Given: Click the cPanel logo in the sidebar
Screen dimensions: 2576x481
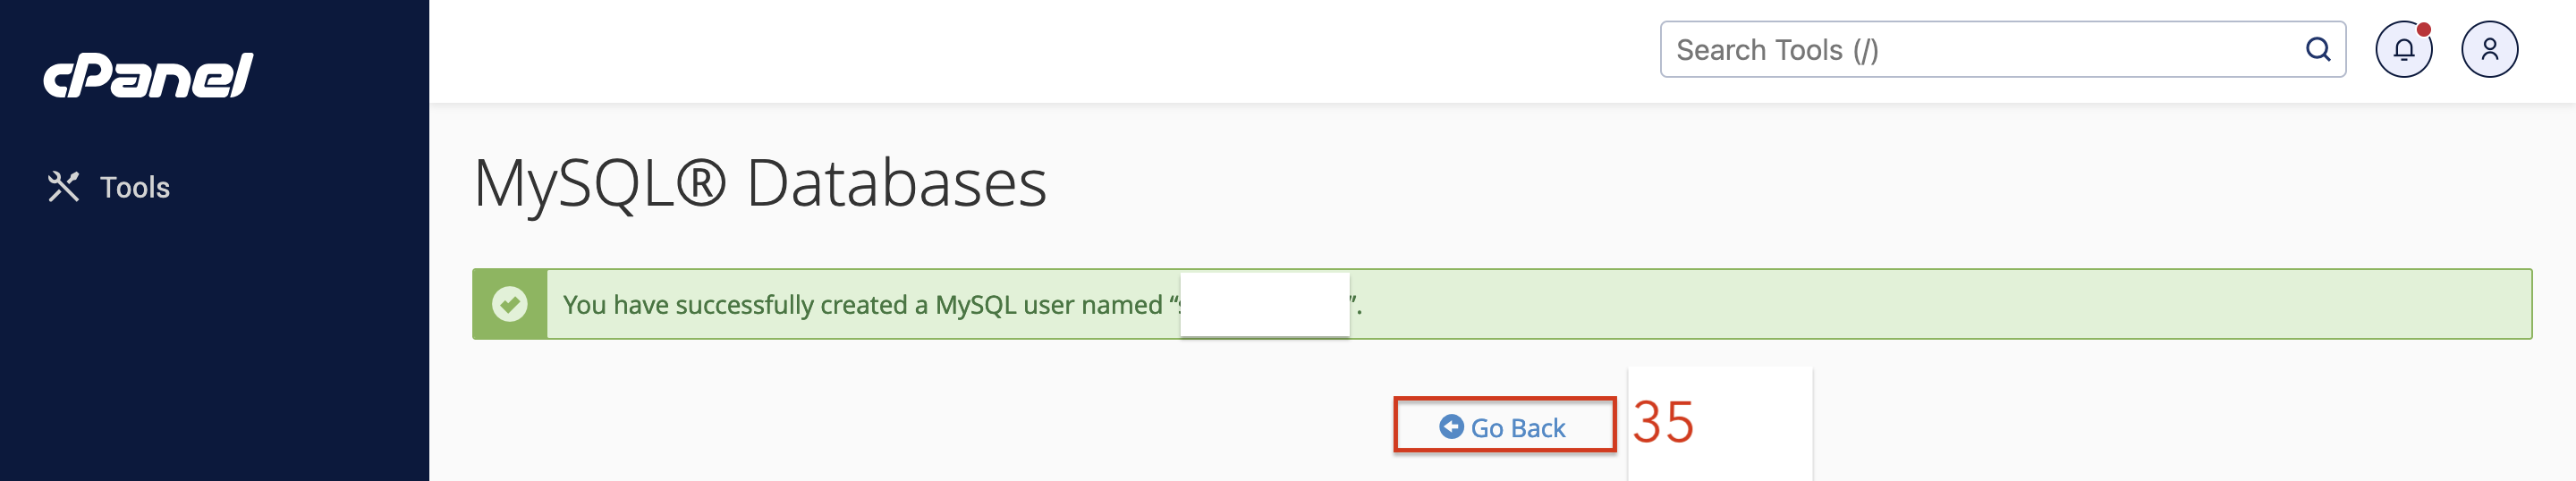Looking at the screenshot, I should (x=148, y=75).
